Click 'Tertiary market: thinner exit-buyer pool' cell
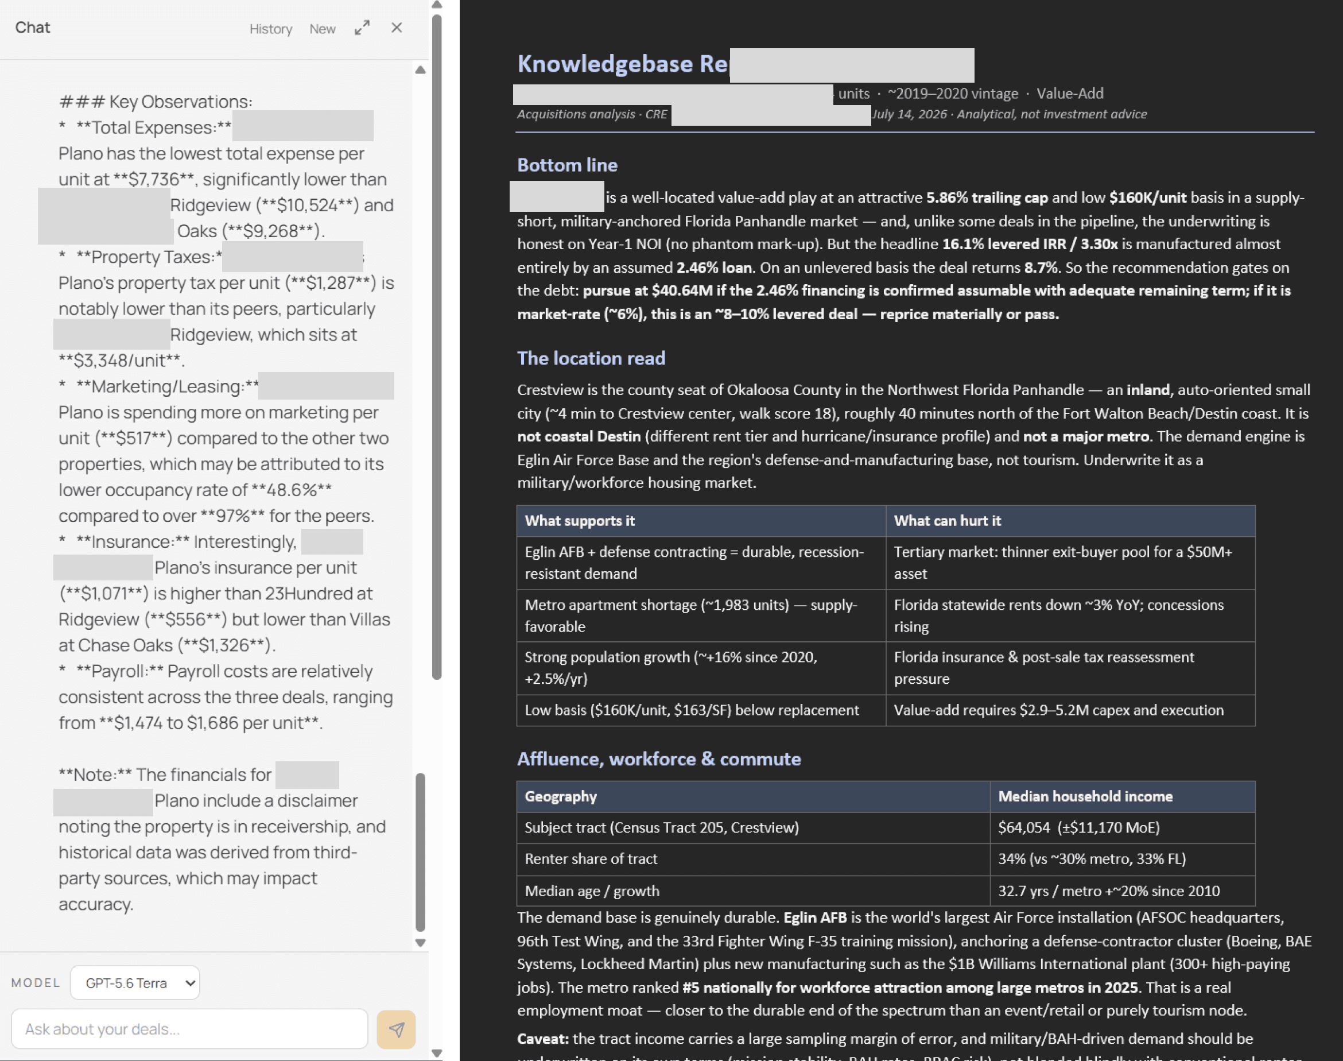The height and width of the screenshot is (1061, 1343). pyautogui.click(x=1070, y=563)
